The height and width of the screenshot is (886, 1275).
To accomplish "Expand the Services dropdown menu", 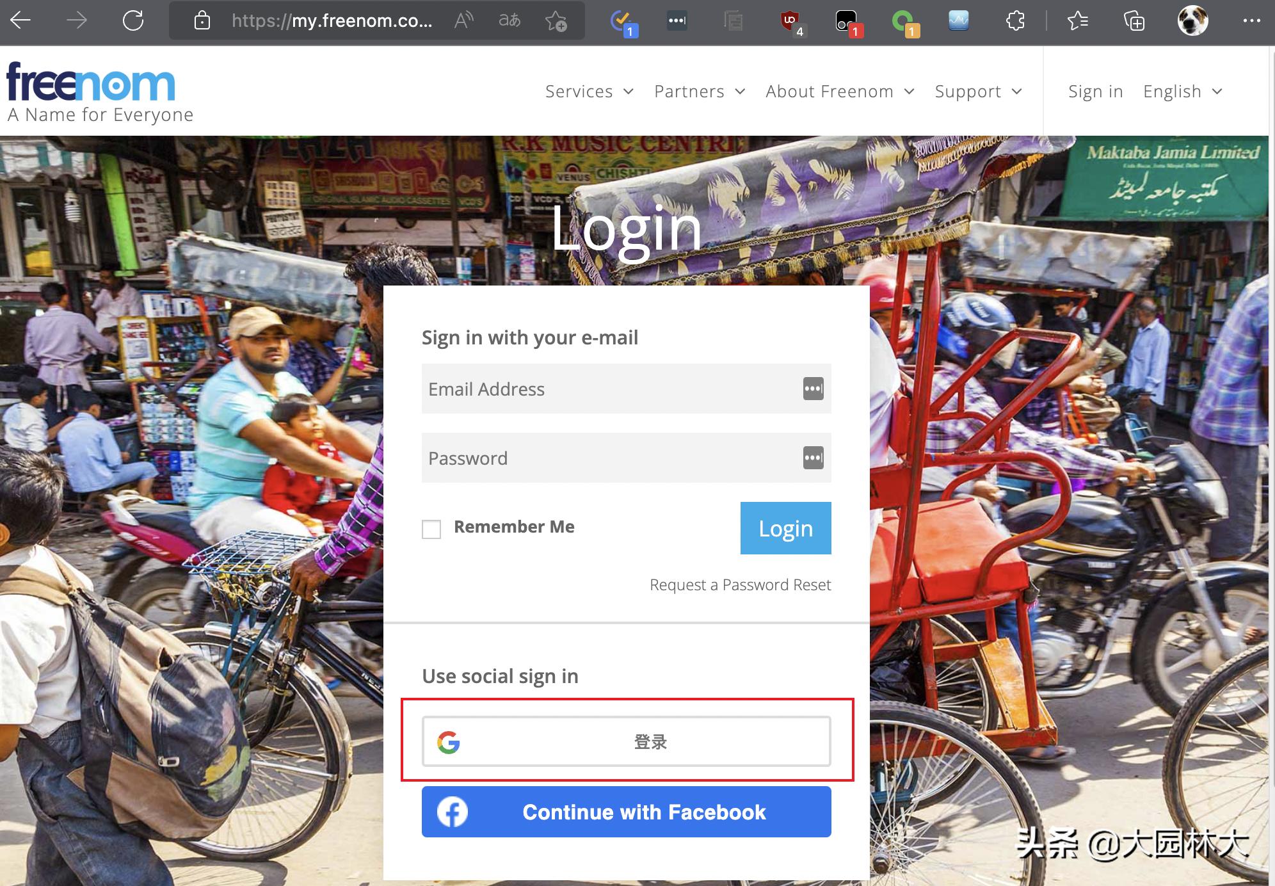I will (589, 92).
